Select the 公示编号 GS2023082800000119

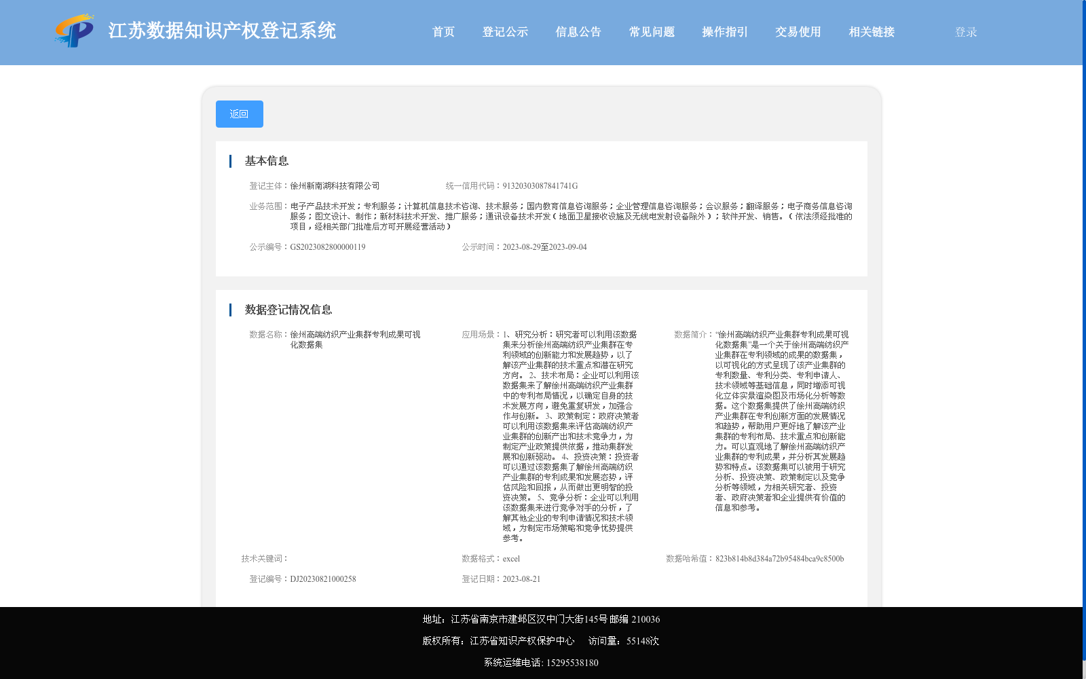328,247
